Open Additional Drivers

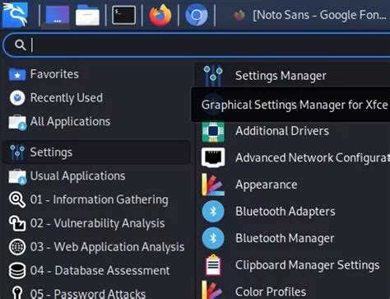pos(293,131)
